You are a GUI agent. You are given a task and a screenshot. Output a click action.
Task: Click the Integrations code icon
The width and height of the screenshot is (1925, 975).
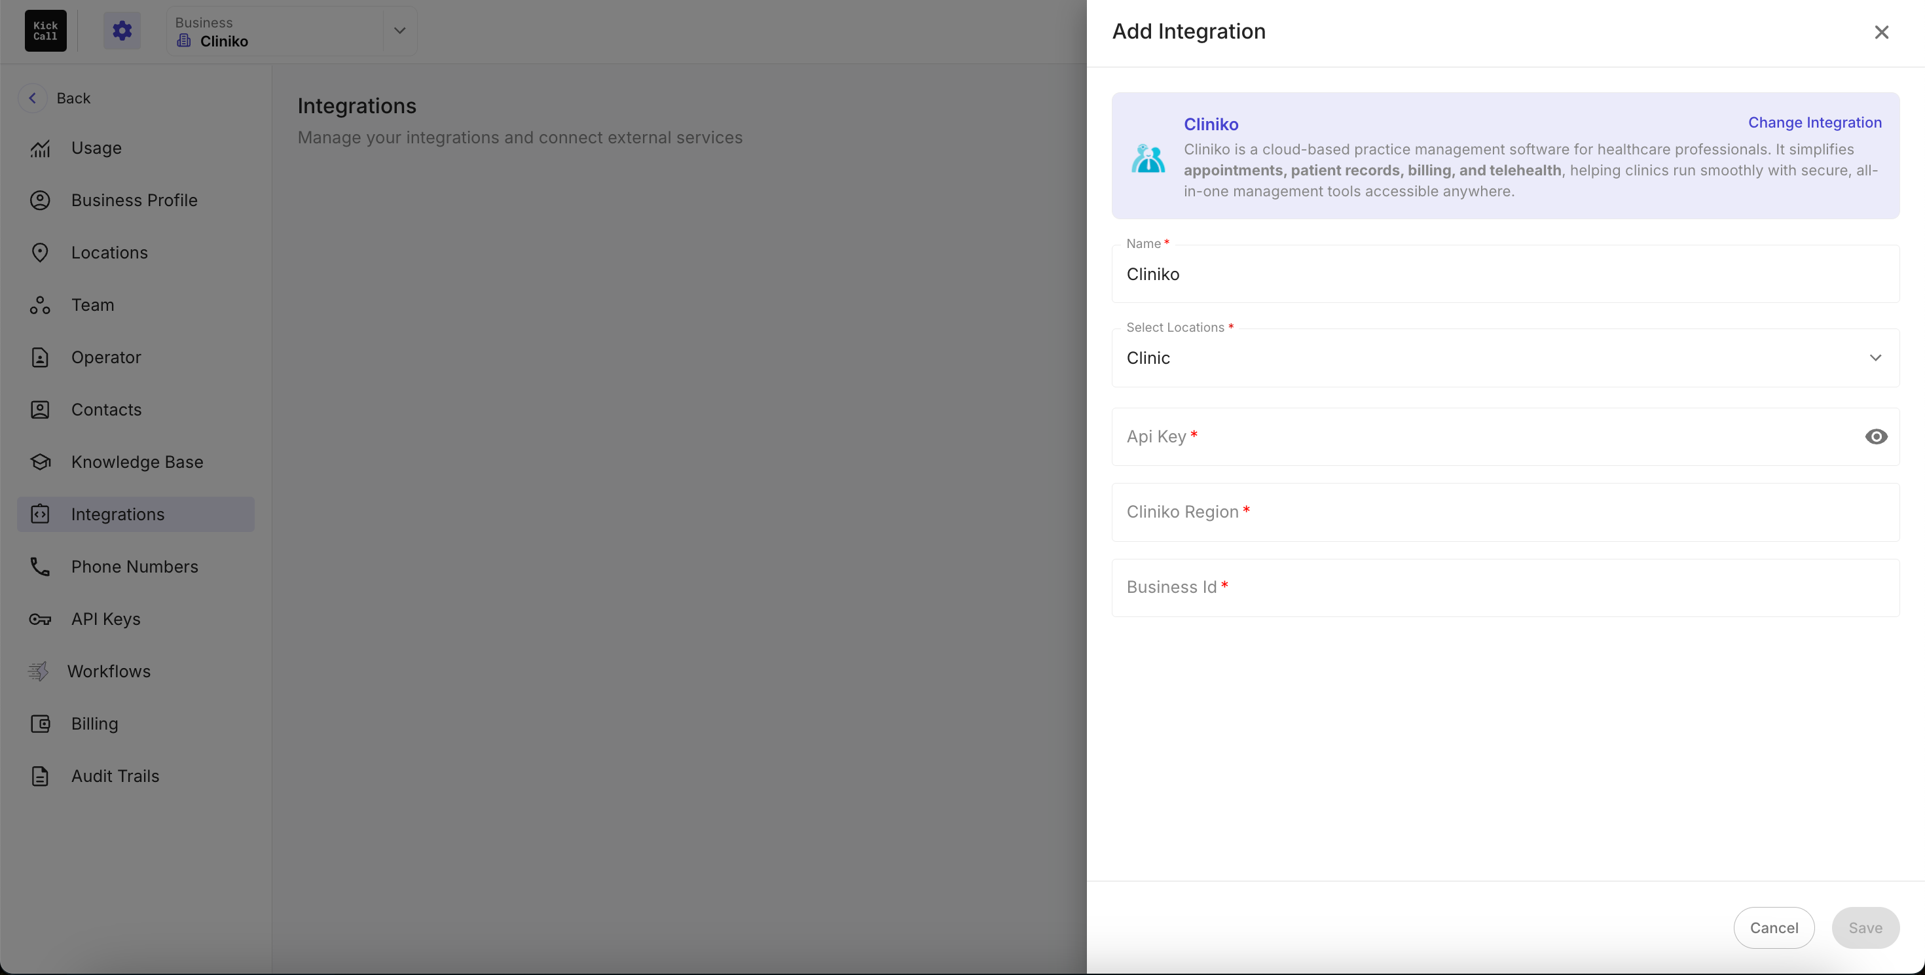click(41, 514)
